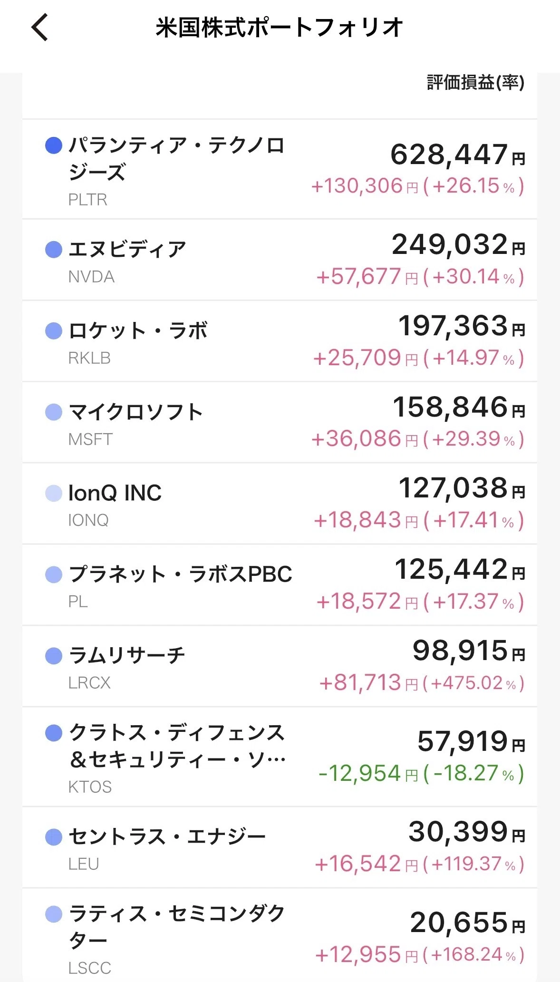Select the IonQ INC stock name
Image resolution: width=560 pixels, height=982 pixels.
(x=115, y=493)
